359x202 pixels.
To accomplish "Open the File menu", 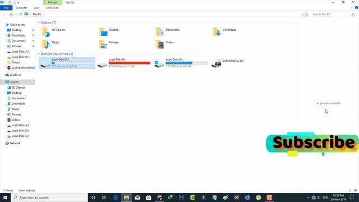I will (x=6, y=8).
